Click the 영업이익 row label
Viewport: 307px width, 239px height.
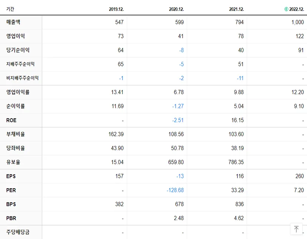tap(16, 36)
